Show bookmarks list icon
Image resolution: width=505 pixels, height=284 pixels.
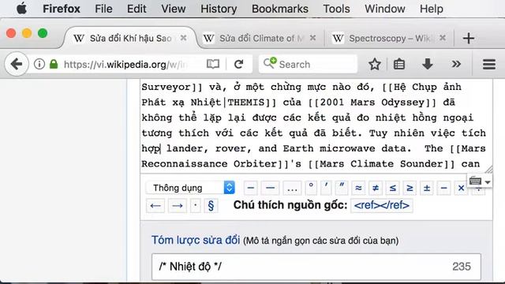399,64
